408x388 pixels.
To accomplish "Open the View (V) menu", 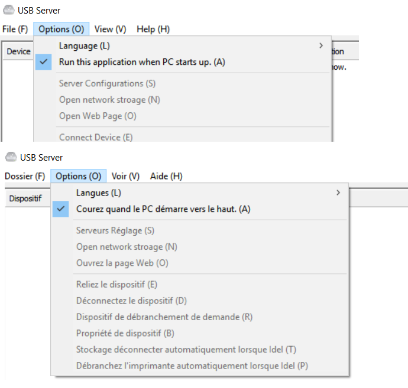I will point(110,29).
